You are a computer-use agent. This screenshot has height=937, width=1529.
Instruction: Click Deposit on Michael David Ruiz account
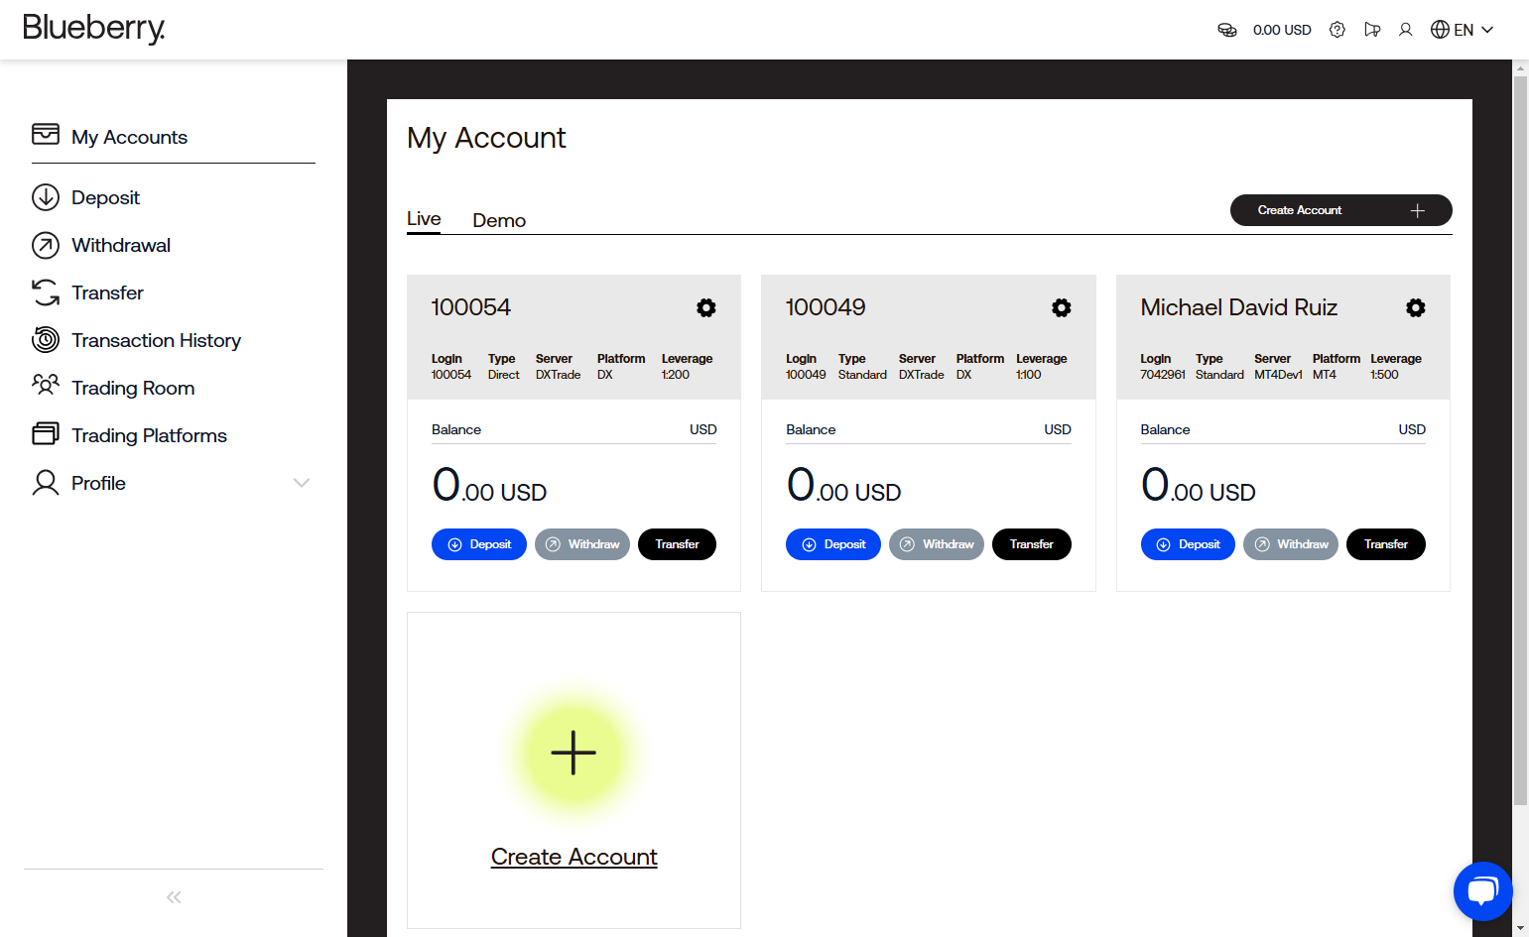(1188, 544)
